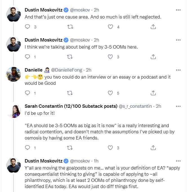188x192 pixels.
Task: Share the 'one cause area' tweet
Action: (x=153, y=27)
